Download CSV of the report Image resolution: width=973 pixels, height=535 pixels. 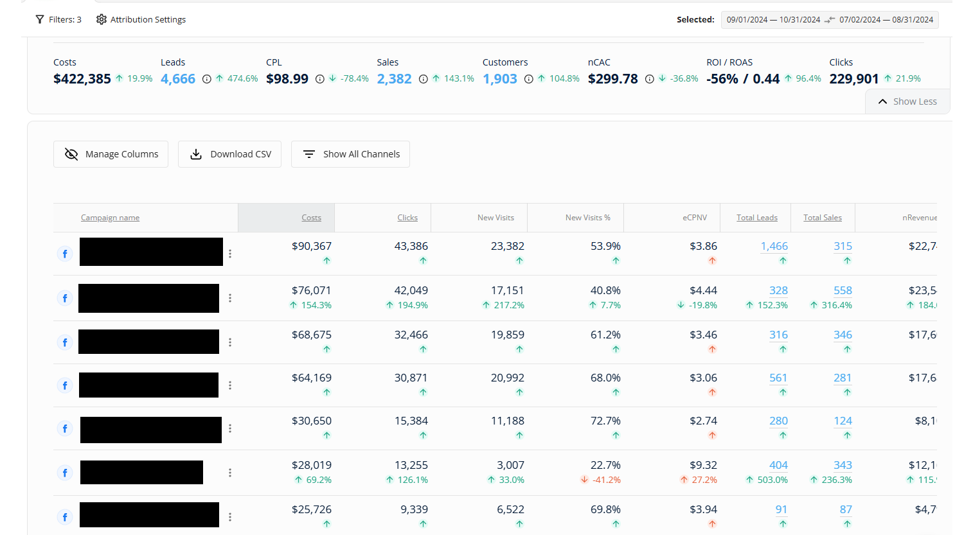tap(229, 154)
